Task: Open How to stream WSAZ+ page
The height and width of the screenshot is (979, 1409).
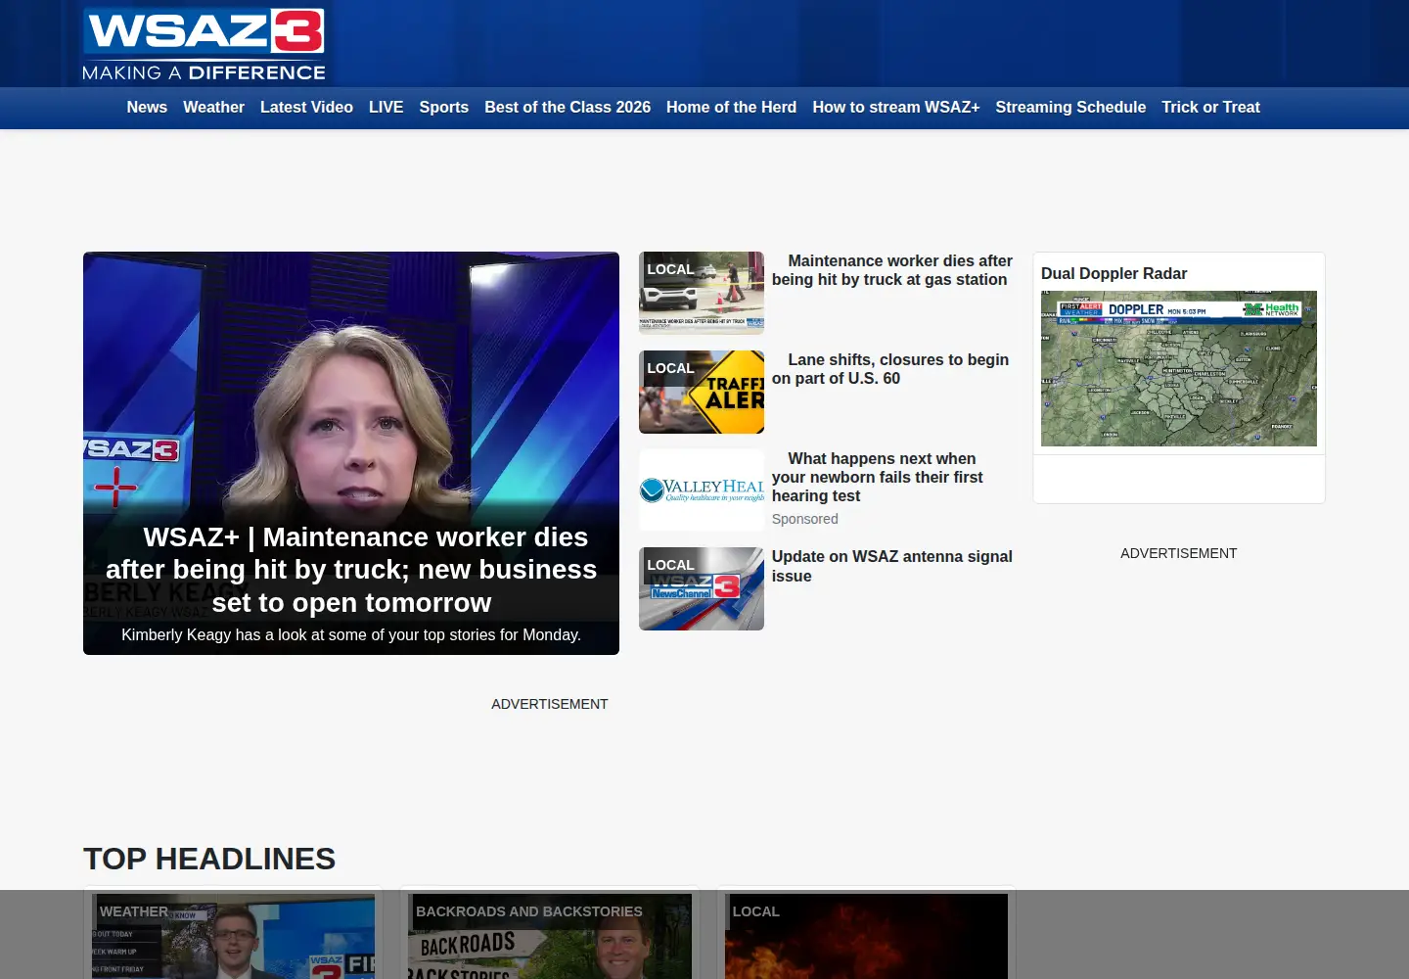Action: point(895,108)
